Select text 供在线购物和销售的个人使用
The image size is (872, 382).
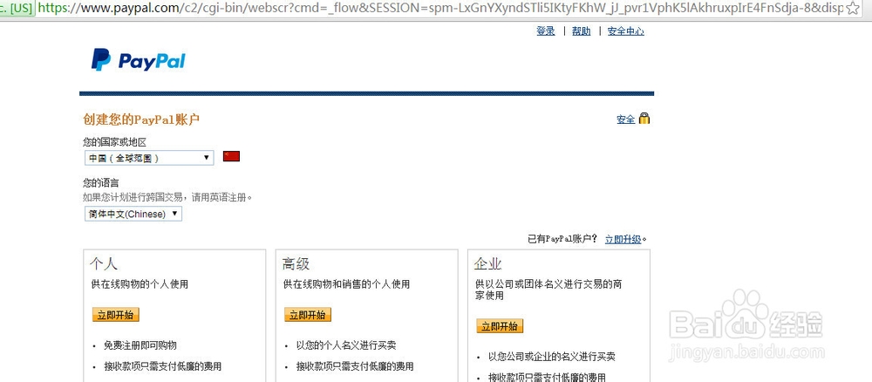tap(346, 284)
